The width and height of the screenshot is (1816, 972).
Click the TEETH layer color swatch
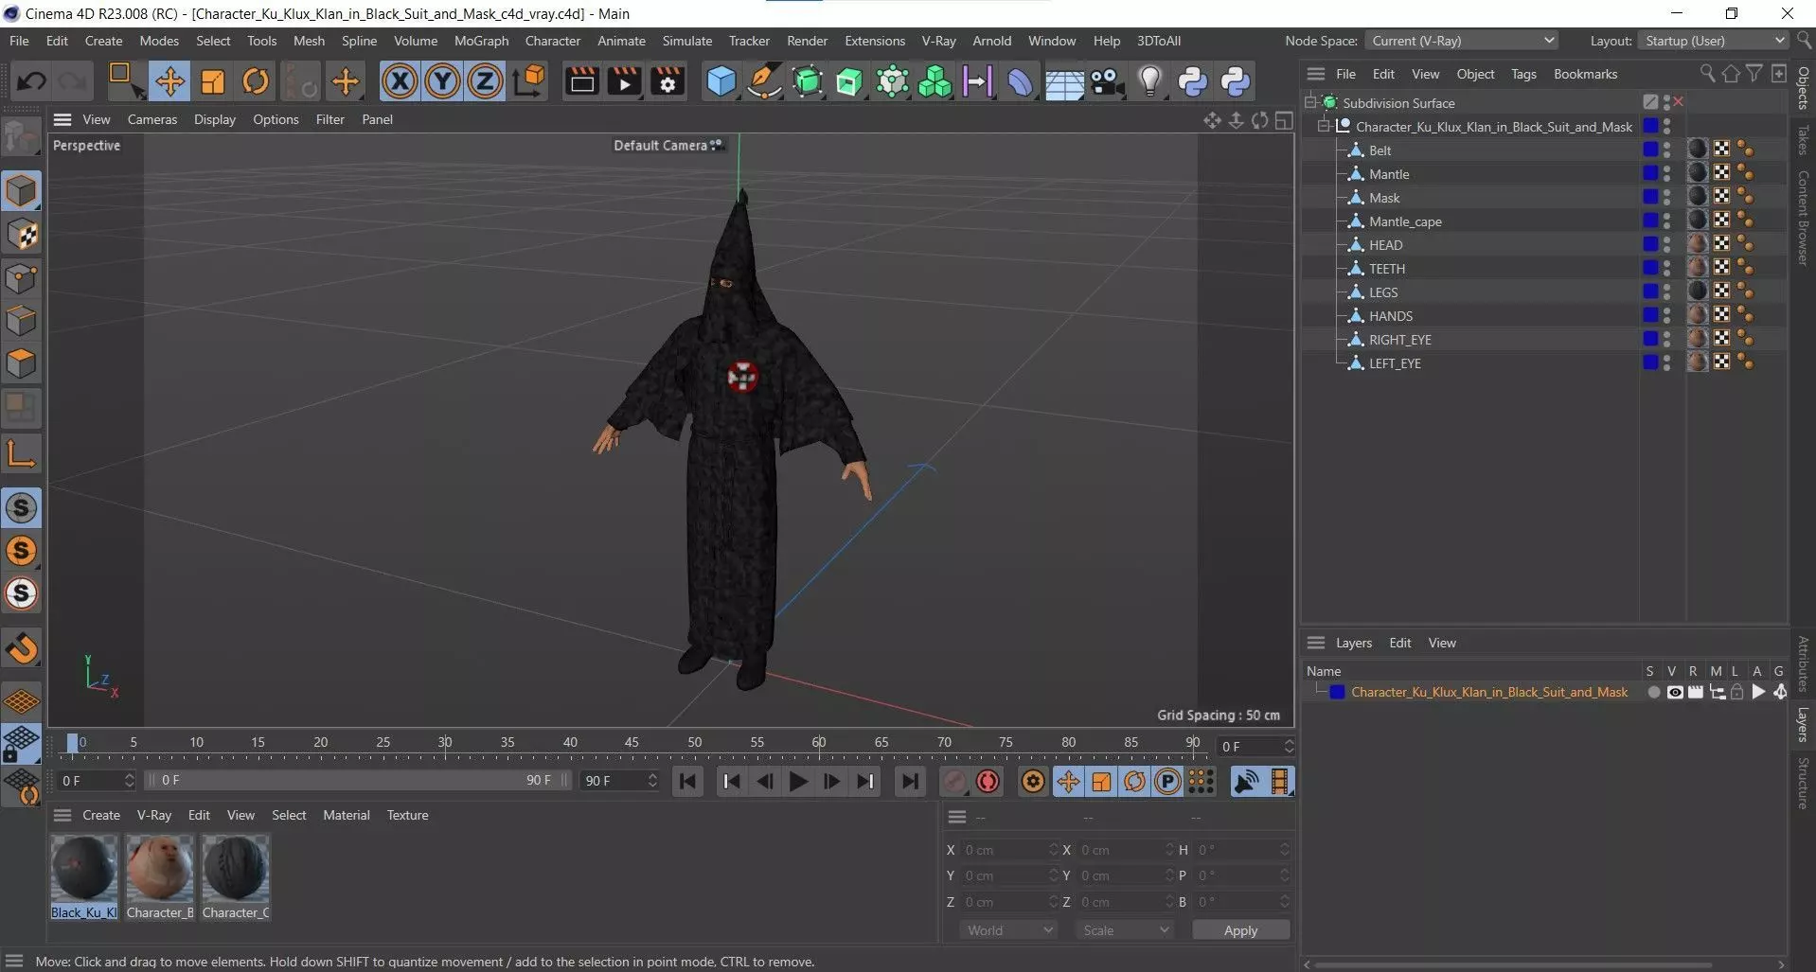click(1650, 268)
